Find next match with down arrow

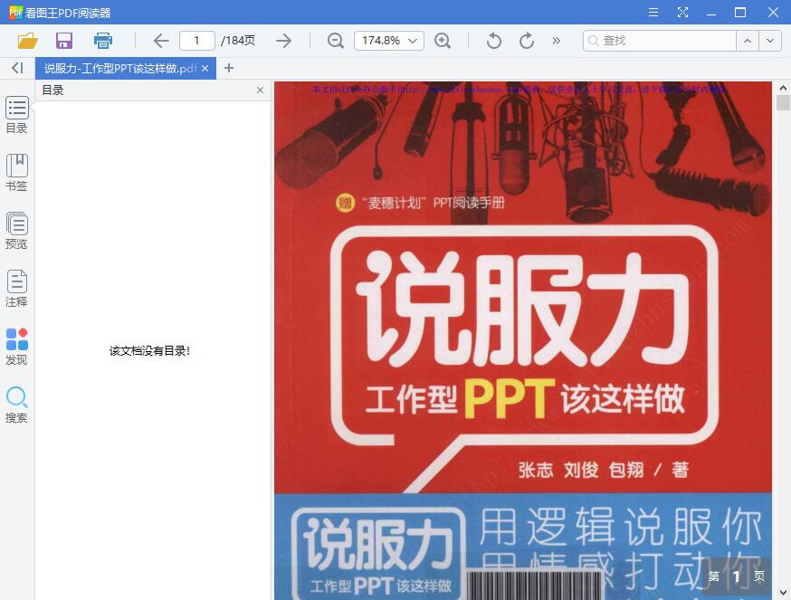(x=770, y=41)
